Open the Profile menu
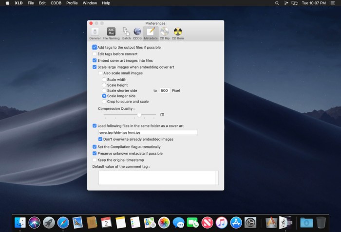The height and width of the screenshot is (232, 341). [x=72, y=3]
